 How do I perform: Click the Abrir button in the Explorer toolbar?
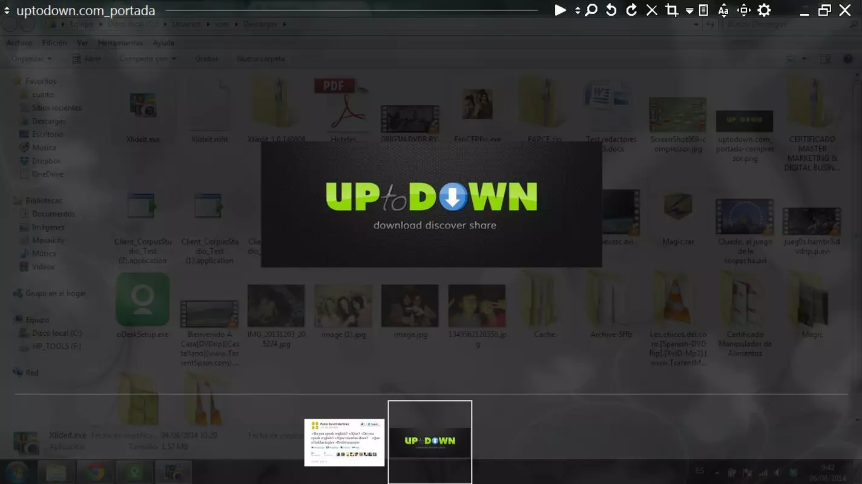point(87,59)
